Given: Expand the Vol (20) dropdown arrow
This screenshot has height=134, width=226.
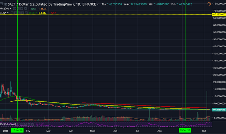Looking at the screenshot, I should point(10,9).
